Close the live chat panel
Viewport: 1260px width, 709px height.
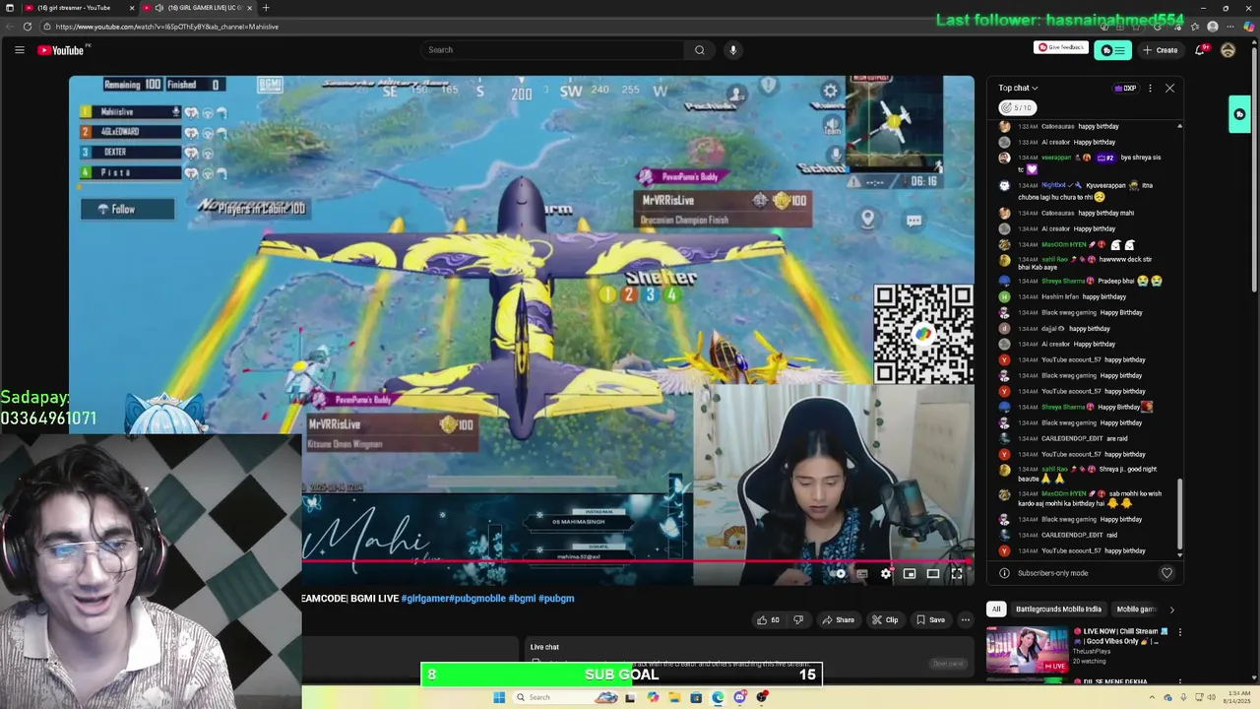[x=1169, y=89]
